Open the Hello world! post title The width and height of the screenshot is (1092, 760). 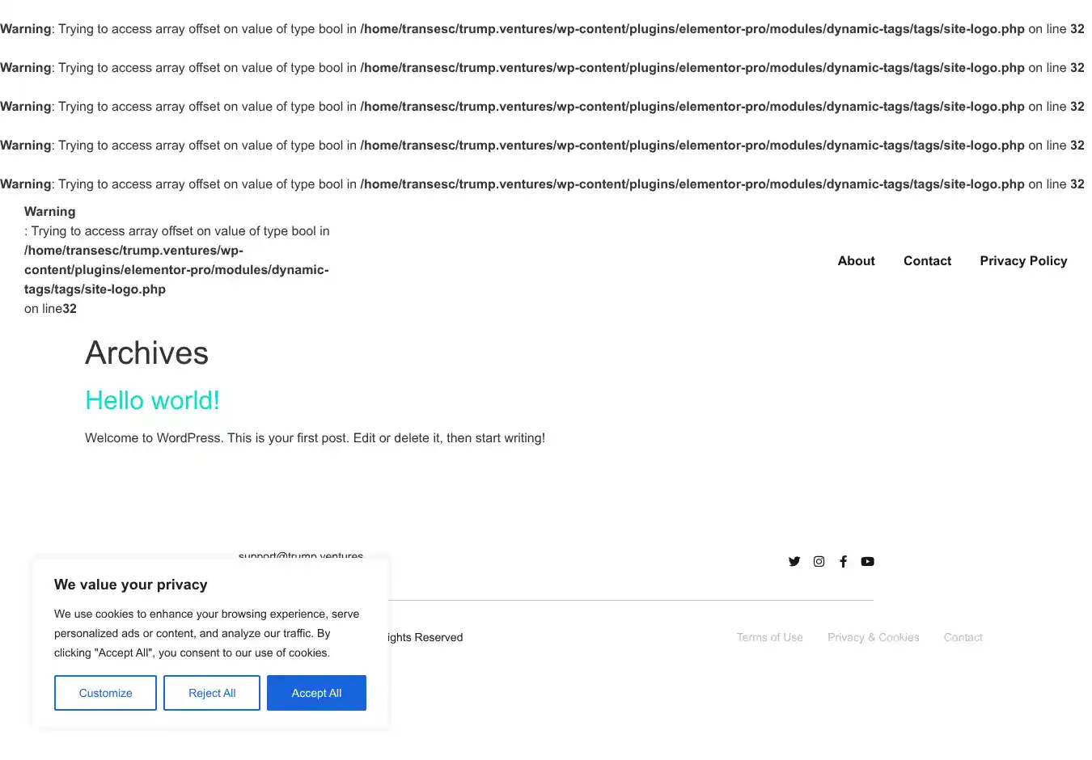(152, 400)
